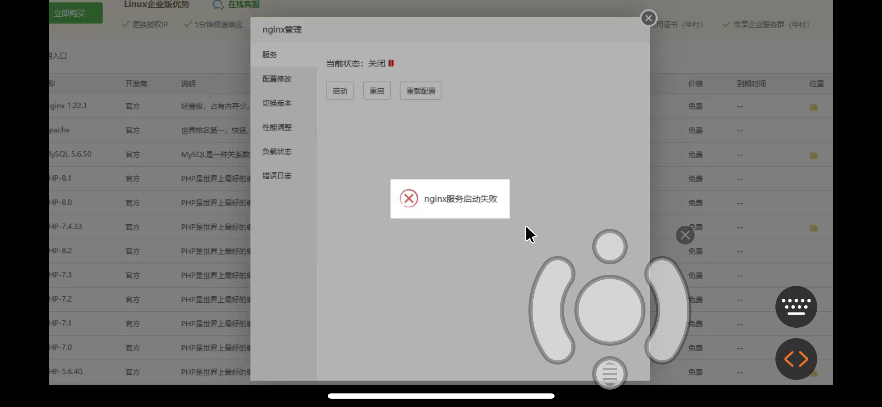Image resolution: width=882 pixels, height=407 pixels.
Task: Dismiss the virtual mouse overlay
Action: pos(685,235)
